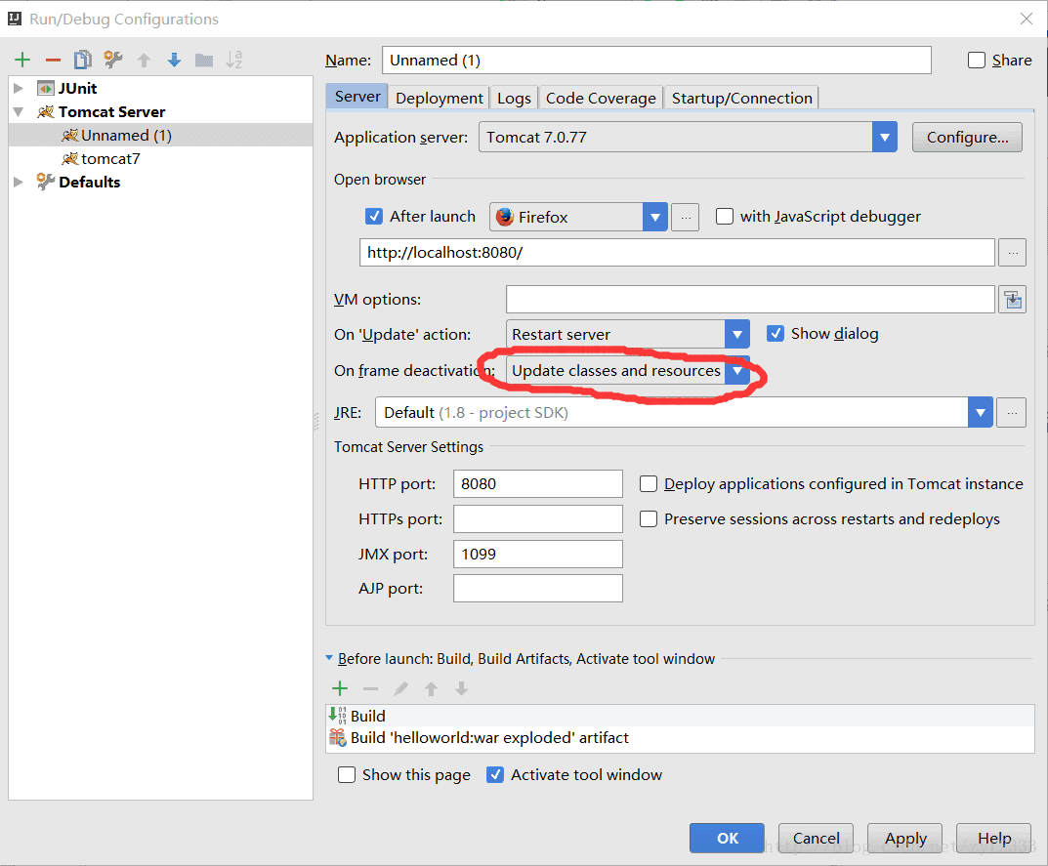Check the Show this page checkbox
Screen dimensions: 1048x866
(x=346, y=774)
